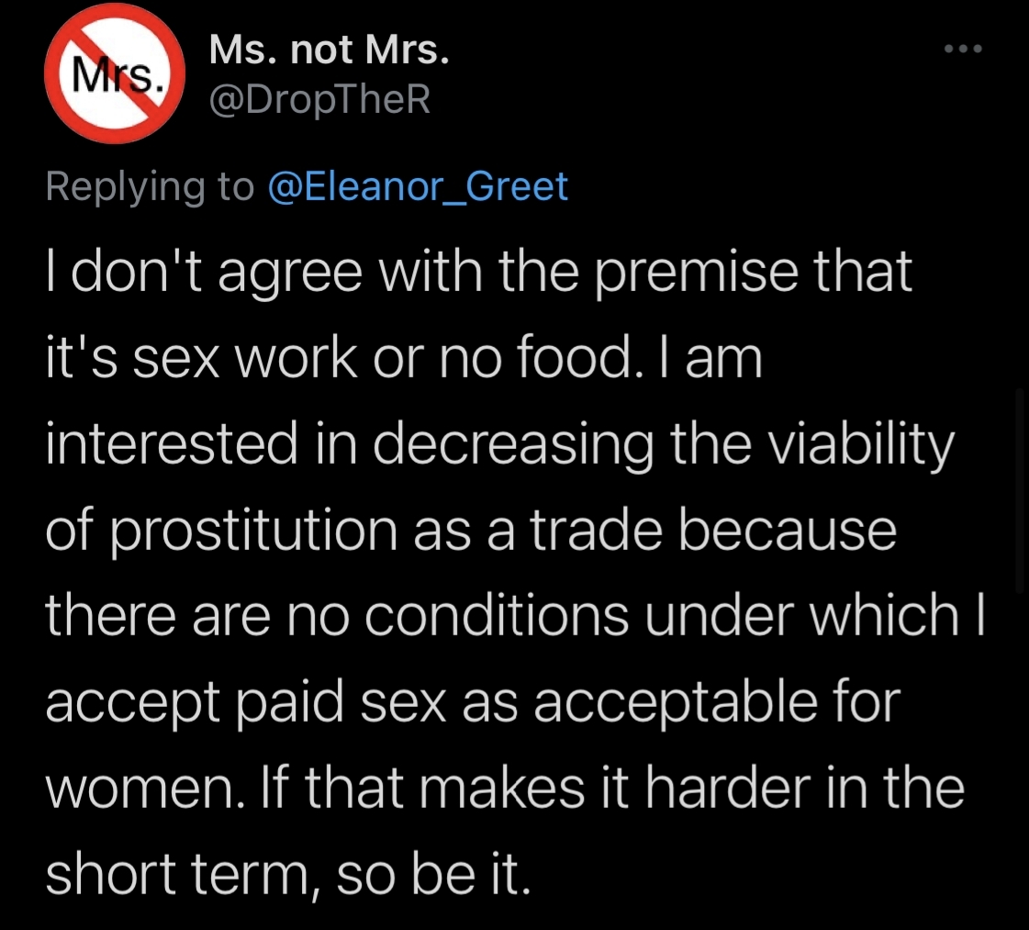1029x930 pixels.
Task: Click the word "premise" in the tweet
Action: point(721,273)
